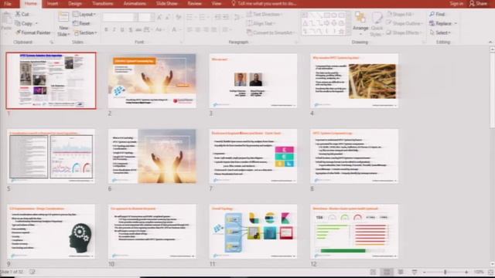Open the Section dropdown
Screen dimensions: 495x278
[85, 32]
